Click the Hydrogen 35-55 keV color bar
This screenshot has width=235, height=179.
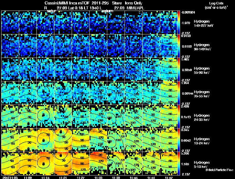point(179,93)
